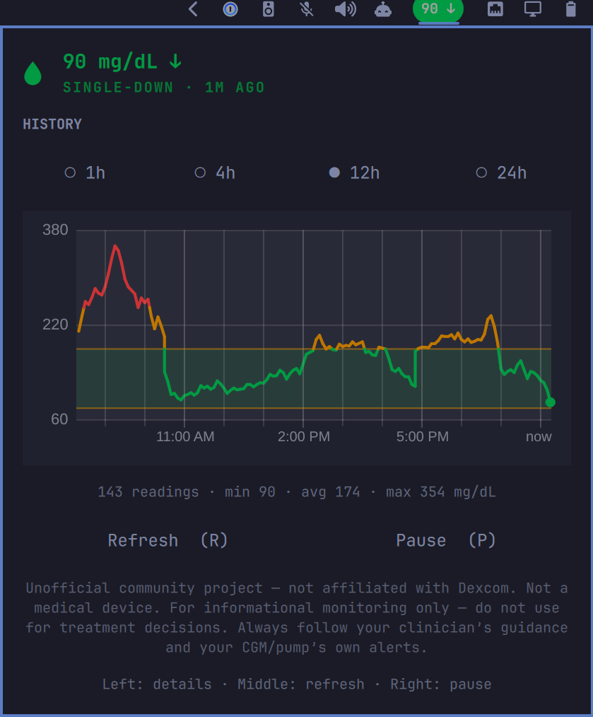Click the 'now' axis label
The width and height of the screenshot is (593, 717).
(539, 437)
